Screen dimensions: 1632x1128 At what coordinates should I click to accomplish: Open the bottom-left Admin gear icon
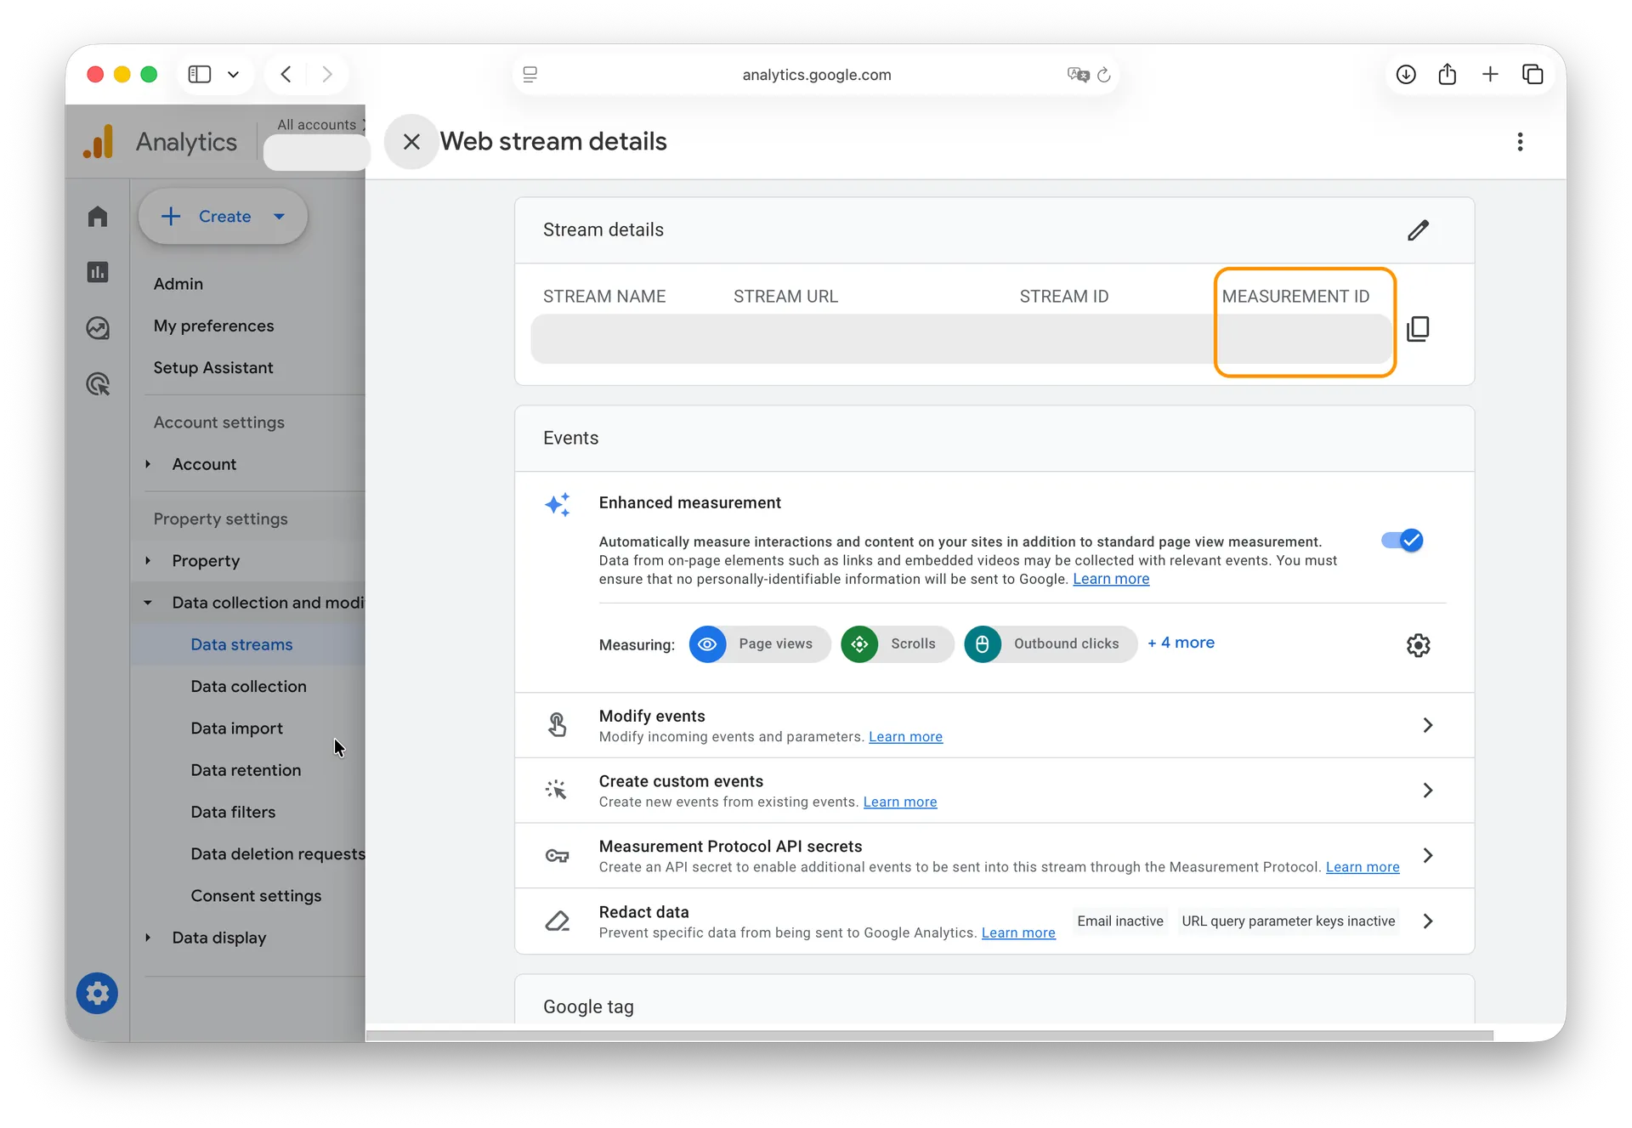97,993
